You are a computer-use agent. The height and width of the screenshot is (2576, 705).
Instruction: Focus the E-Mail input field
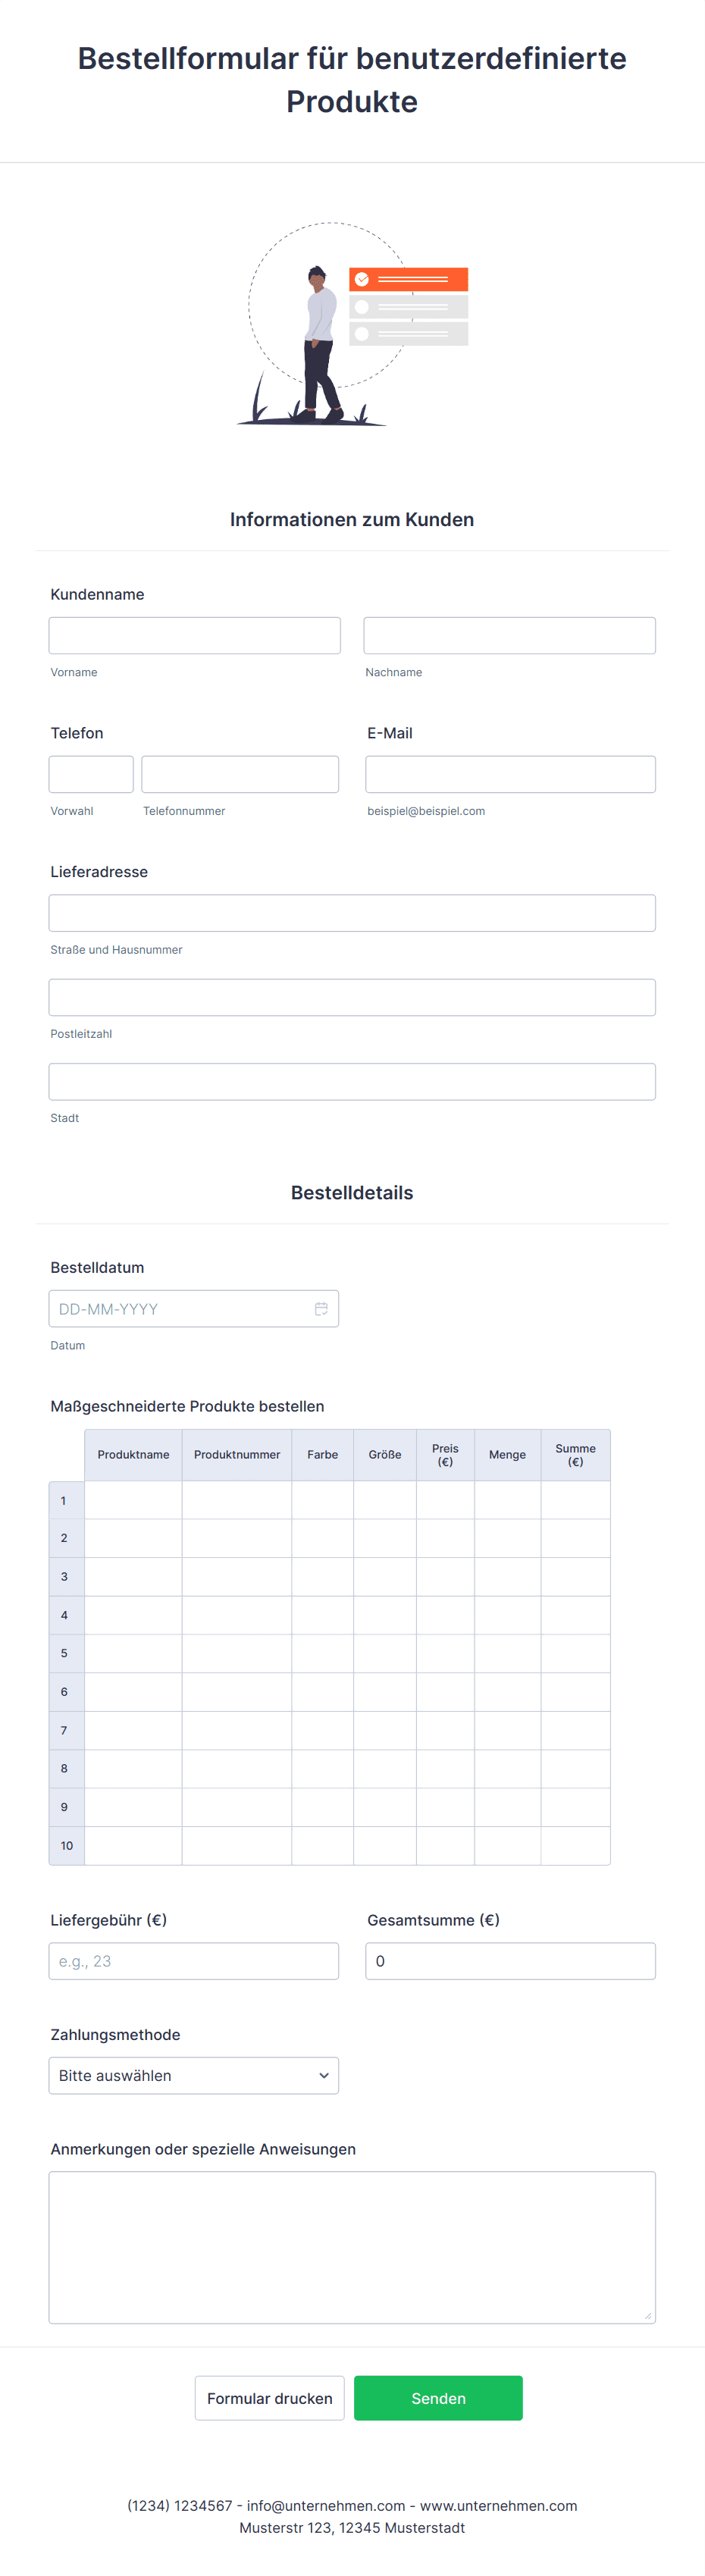(x=509, y=773)
